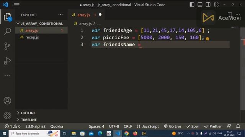Viewport: 245px width, 137px height.
Task: Click the value 5000 in picnicFee array
Action: (146, 37)
